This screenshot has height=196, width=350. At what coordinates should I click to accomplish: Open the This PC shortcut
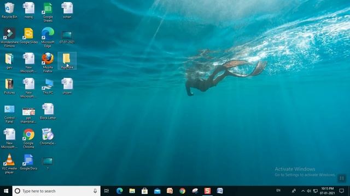pyautogui.click(x=48, y=86)
